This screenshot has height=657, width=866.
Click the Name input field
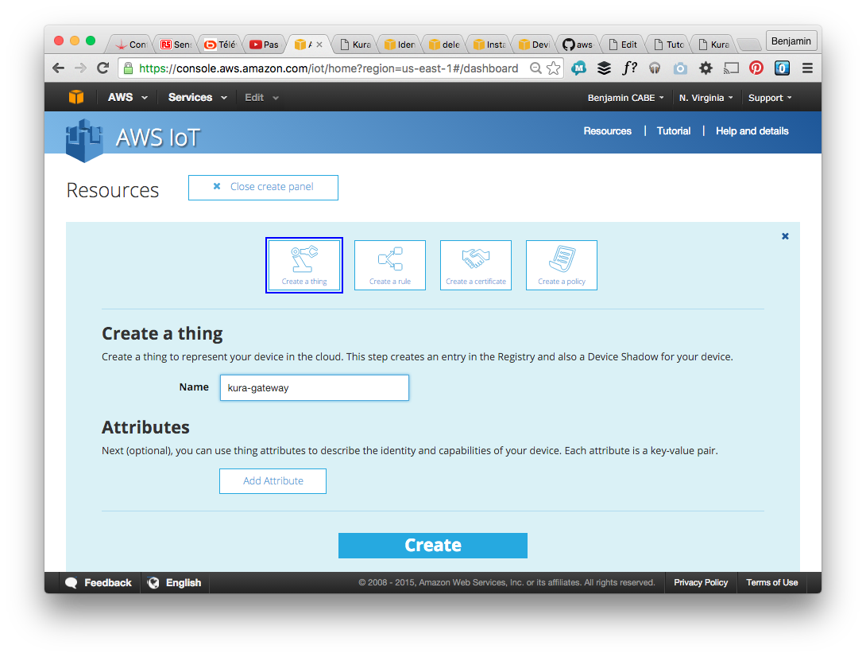pyautogui.click(x=314, y=388)
